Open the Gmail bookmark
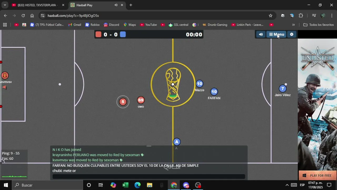The width and height of the screenshot is (337, 190). pyautogui.click(x=75, y=25)
